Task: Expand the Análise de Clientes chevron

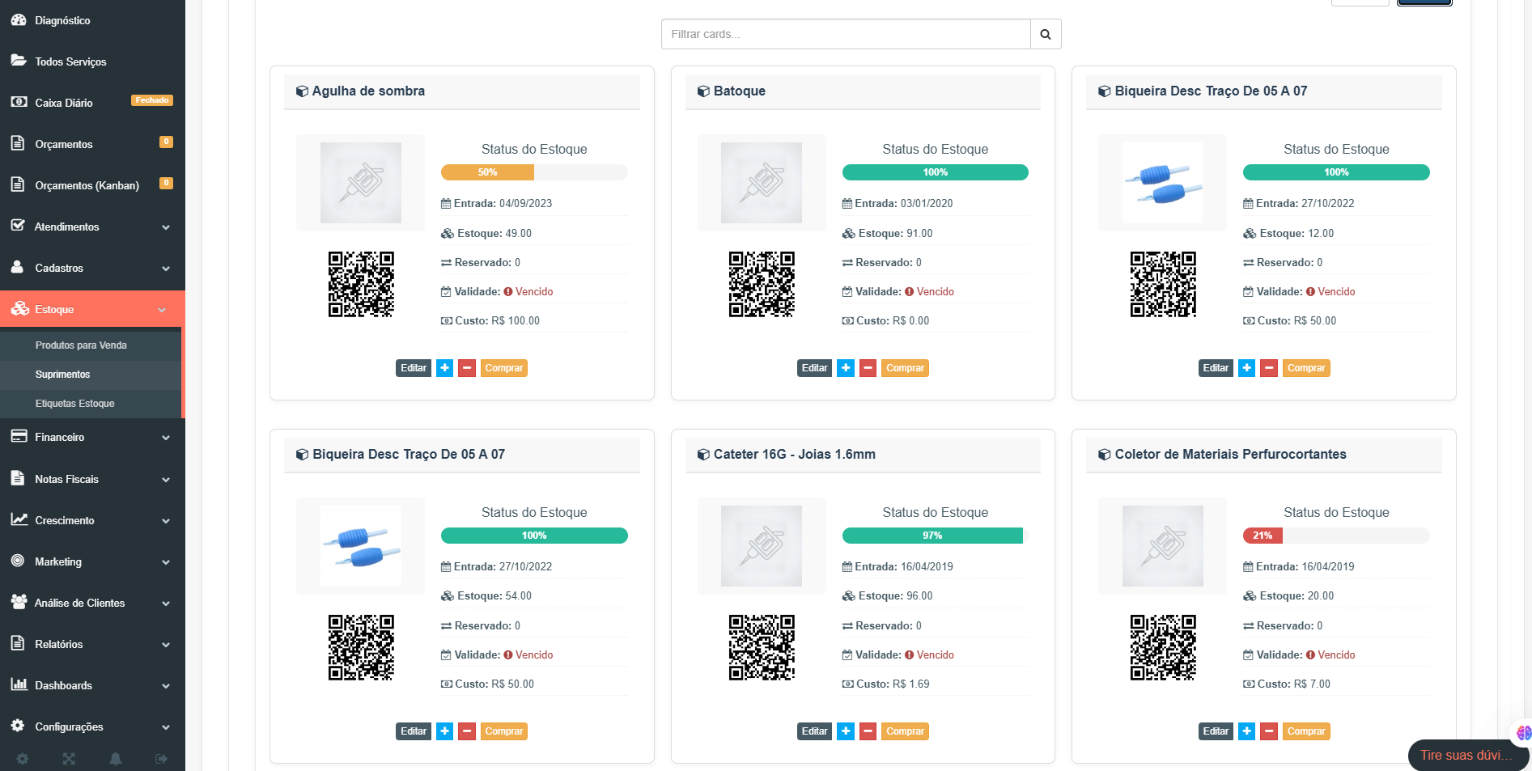Action: [166, 604]
